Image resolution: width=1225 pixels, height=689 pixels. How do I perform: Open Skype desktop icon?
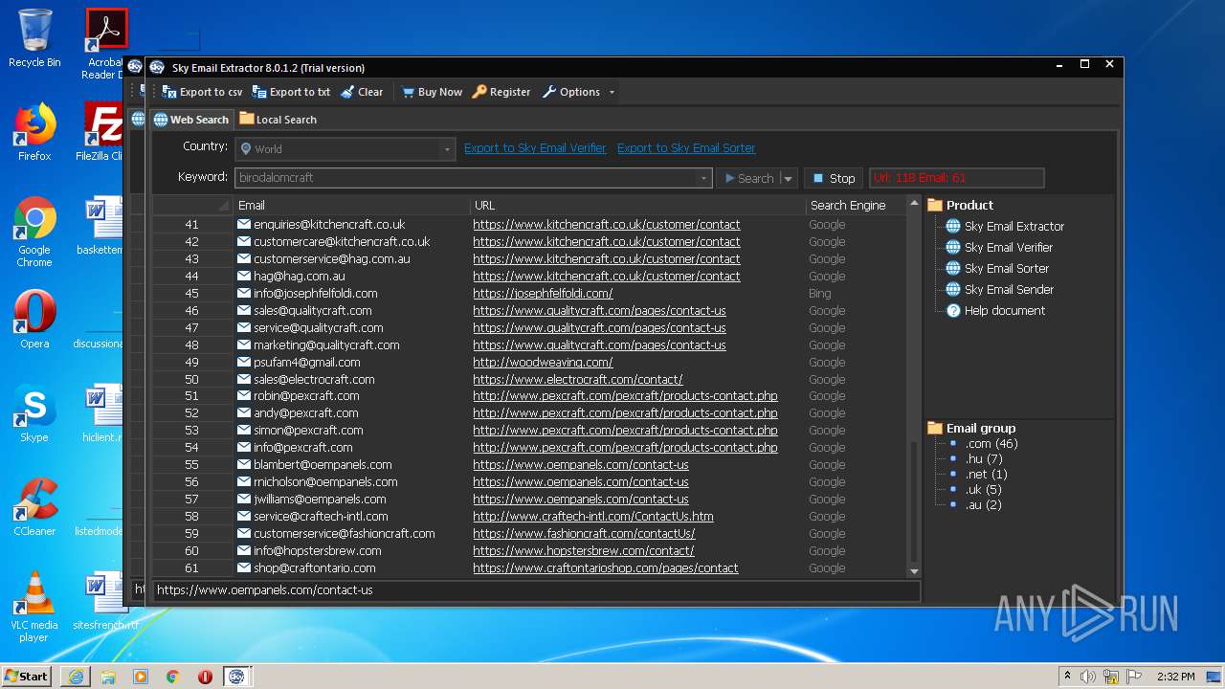point(34,413)
